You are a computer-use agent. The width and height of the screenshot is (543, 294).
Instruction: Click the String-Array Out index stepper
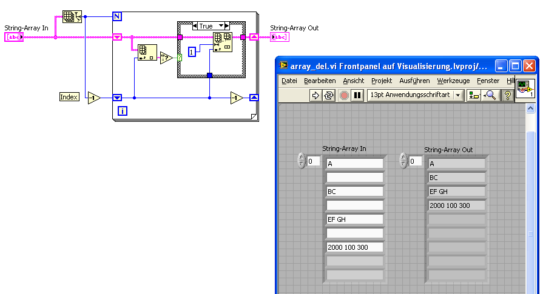403,161
